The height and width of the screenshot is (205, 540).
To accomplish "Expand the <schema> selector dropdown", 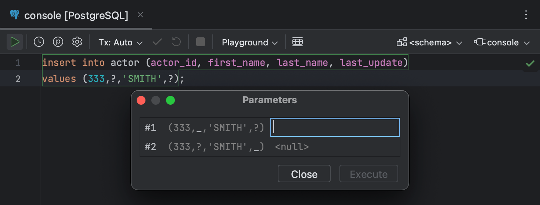I will tap(429, 42).
